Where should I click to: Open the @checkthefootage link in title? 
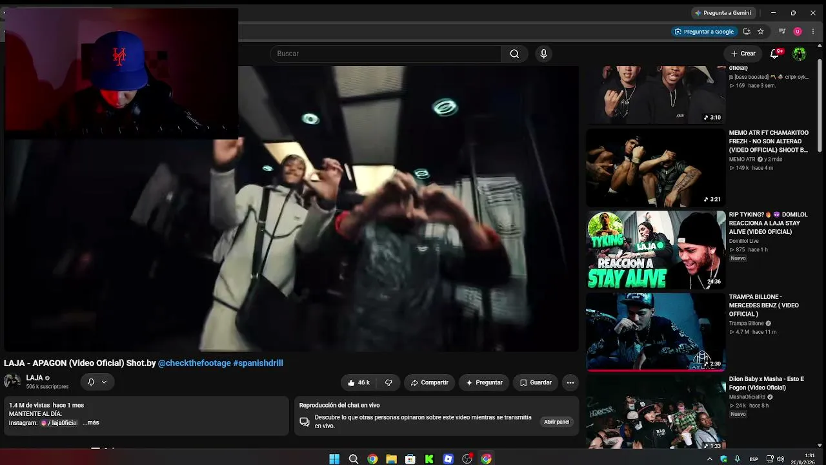pos(194,364)
